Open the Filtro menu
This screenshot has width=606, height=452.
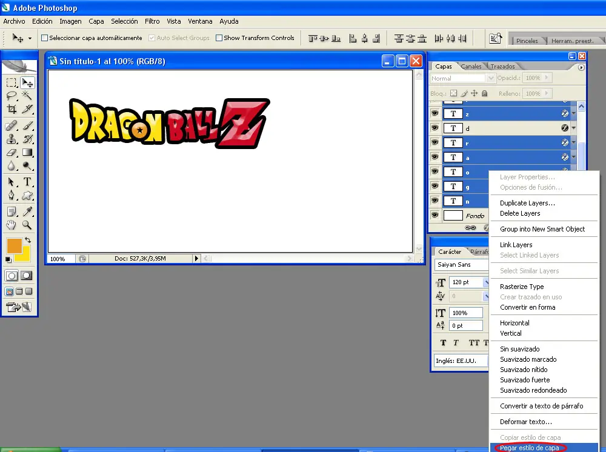click(x=152, y=21)
